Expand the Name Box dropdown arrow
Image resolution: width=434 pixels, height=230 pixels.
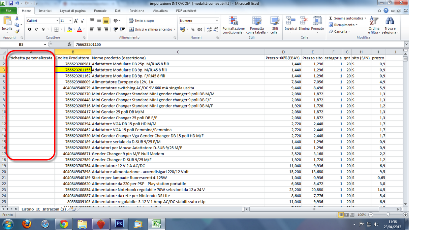[x=45, y=44]
